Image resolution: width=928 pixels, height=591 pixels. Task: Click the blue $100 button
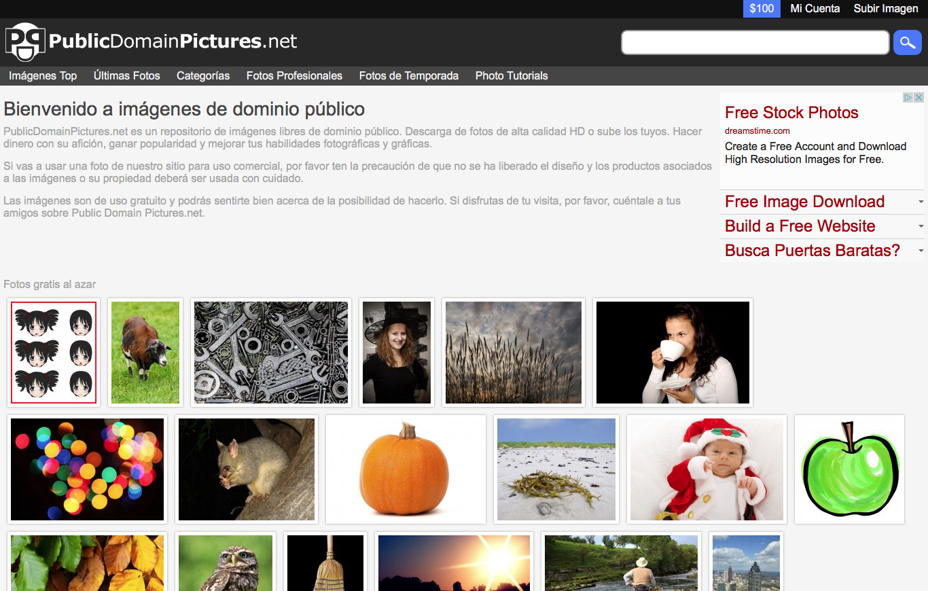click(x=761, y=9)
